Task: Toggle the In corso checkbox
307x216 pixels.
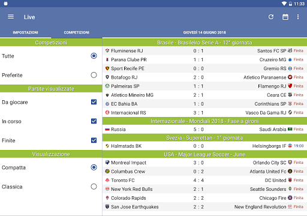Action: 94,121
